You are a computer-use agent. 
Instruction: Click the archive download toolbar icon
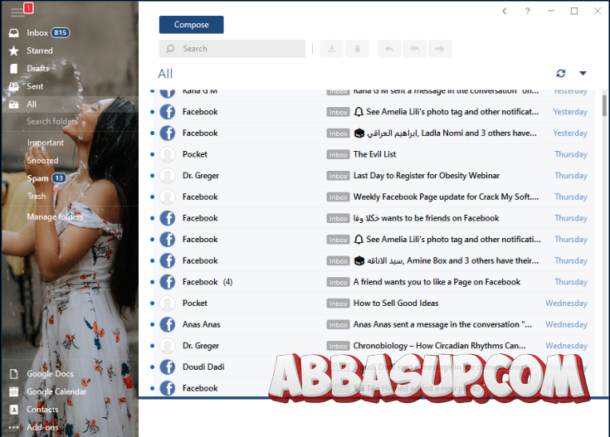click(x=332, y=49)
